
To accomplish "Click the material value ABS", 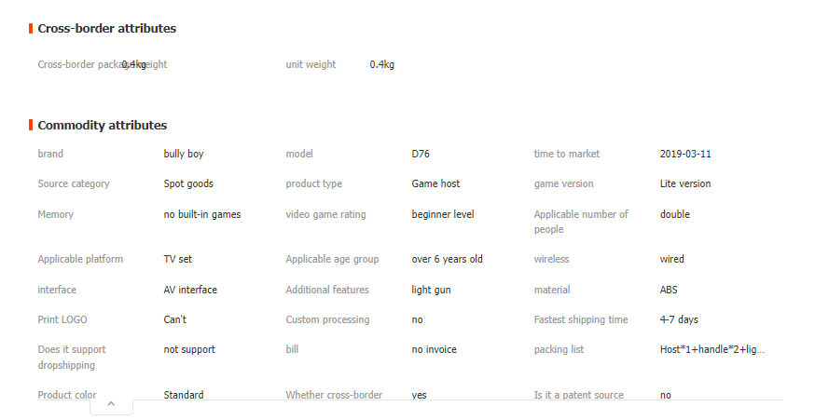I will click(669, 290).
